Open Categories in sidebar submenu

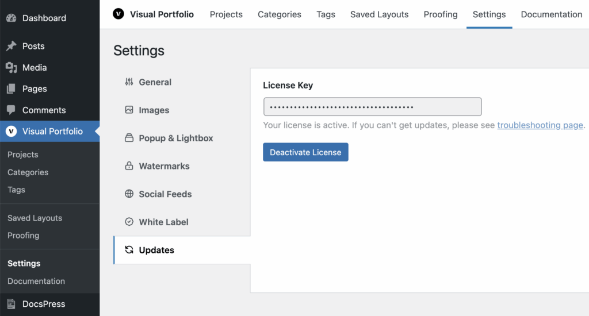point(28,172)
